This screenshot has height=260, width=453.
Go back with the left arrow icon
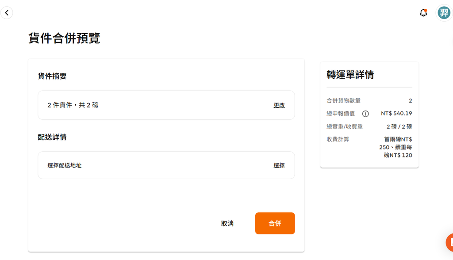7,13
